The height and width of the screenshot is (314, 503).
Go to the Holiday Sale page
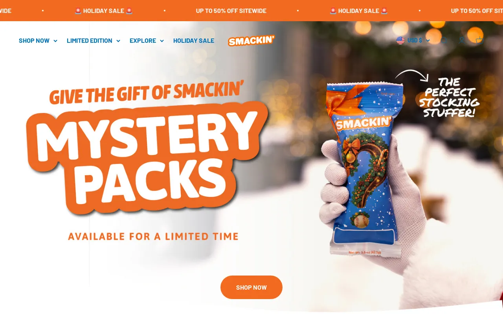tap(194, 41)
